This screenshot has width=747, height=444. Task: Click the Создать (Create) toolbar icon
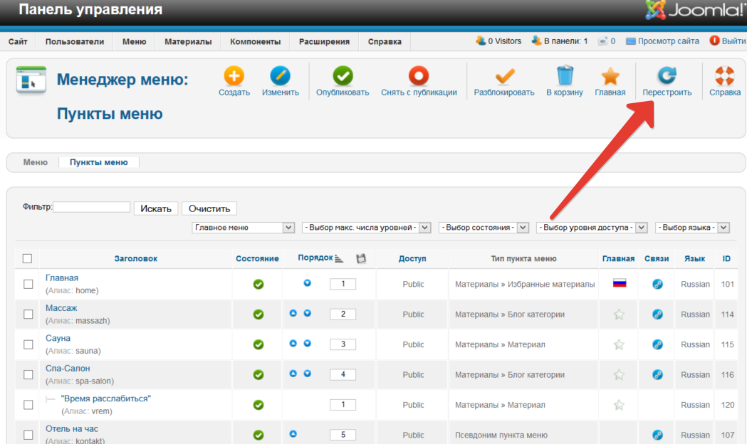pyautogui.click(x=234, y=77)
